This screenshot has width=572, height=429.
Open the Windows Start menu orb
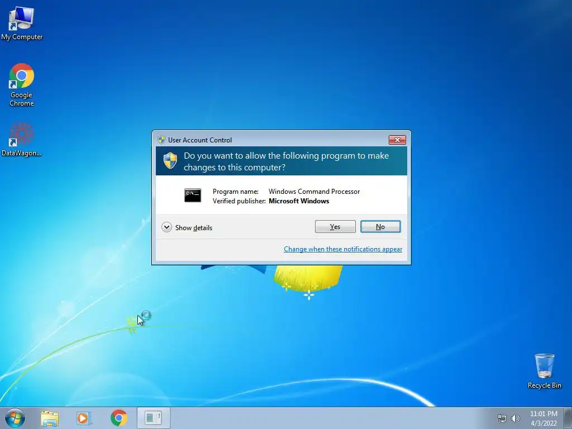click(x=15, y=418)
